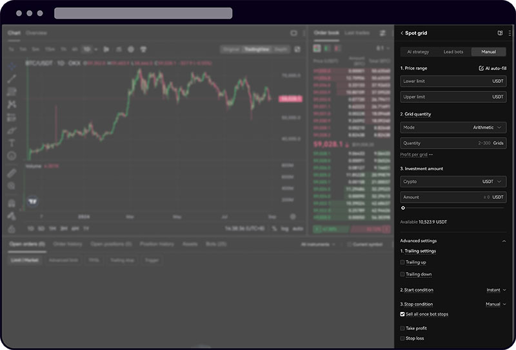Open the three-dot menu in Spot grid header

coord(510,33)
